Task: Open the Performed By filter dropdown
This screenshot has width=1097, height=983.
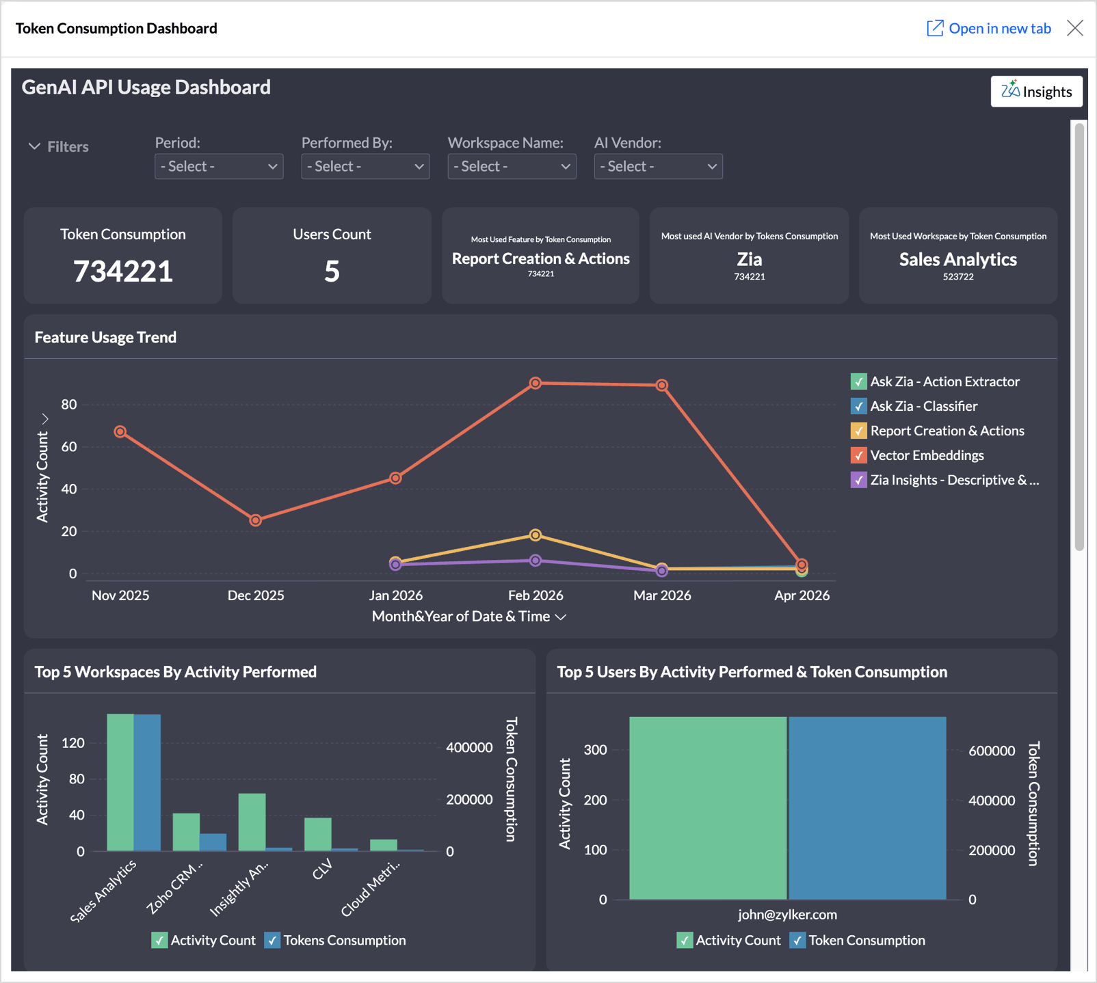Action: (365, 167)
